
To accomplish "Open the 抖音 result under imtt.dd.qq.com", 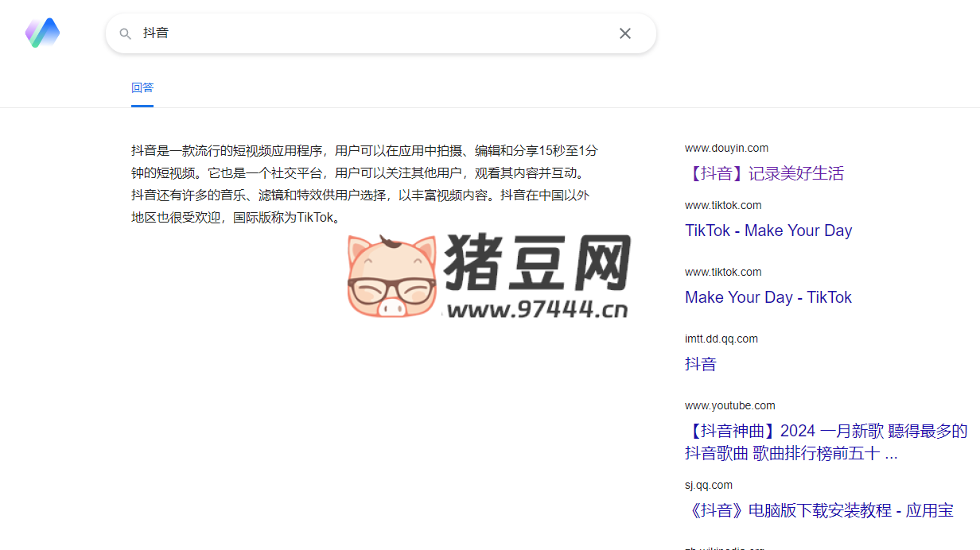I will (701, 364).
